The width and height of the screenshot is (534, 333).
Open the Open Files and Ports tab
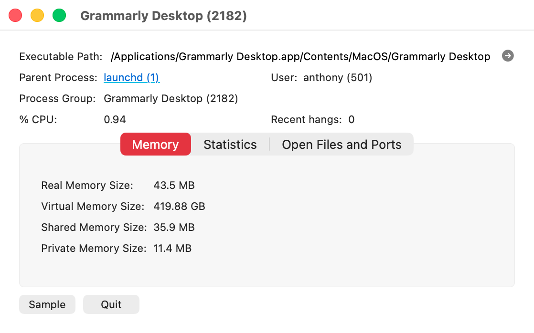pyautogui.click(x=342, y=144)
